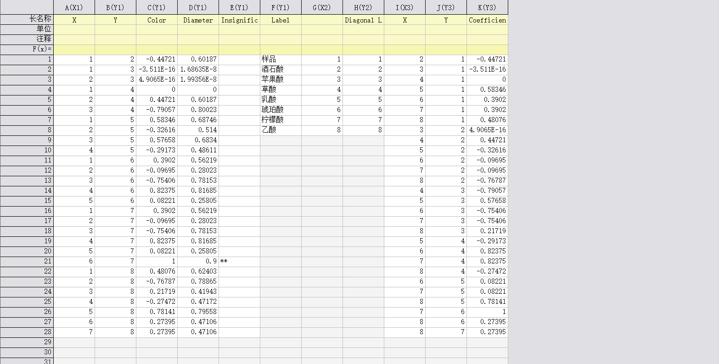The width and height of the screenshot is (719, 364).
Task: Click the K(Y3) column header
Action: (x=487, y=7)
